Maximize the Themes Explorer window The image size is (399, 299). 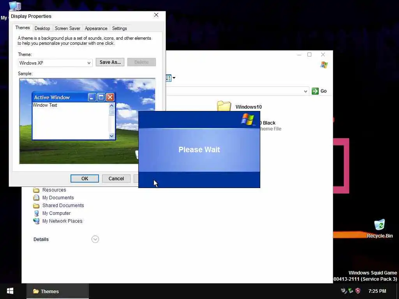click(x=309, y=55)
